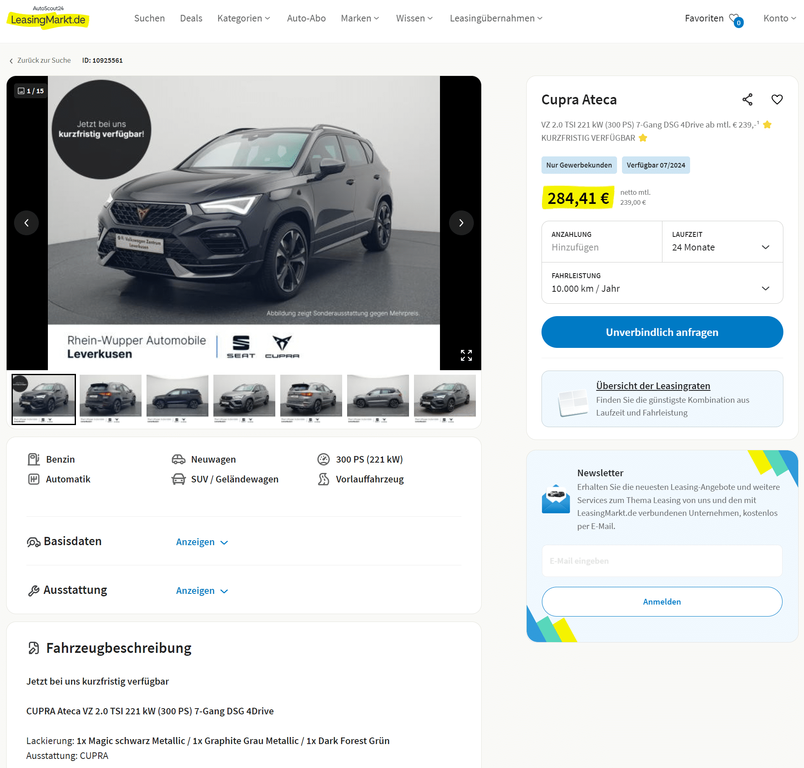Select the second thumbnail showing rear view
The height and width of the screenshot is (768, 804).
click(x=111, y=399)
